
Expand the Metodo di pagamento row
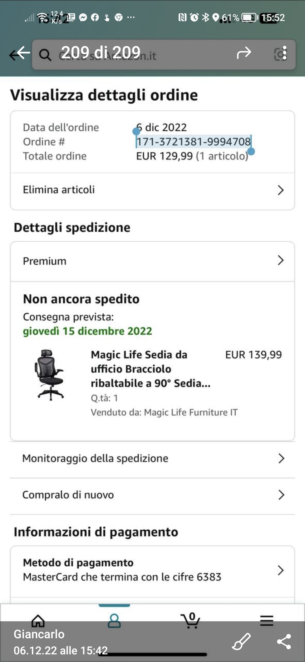[152, 570]
